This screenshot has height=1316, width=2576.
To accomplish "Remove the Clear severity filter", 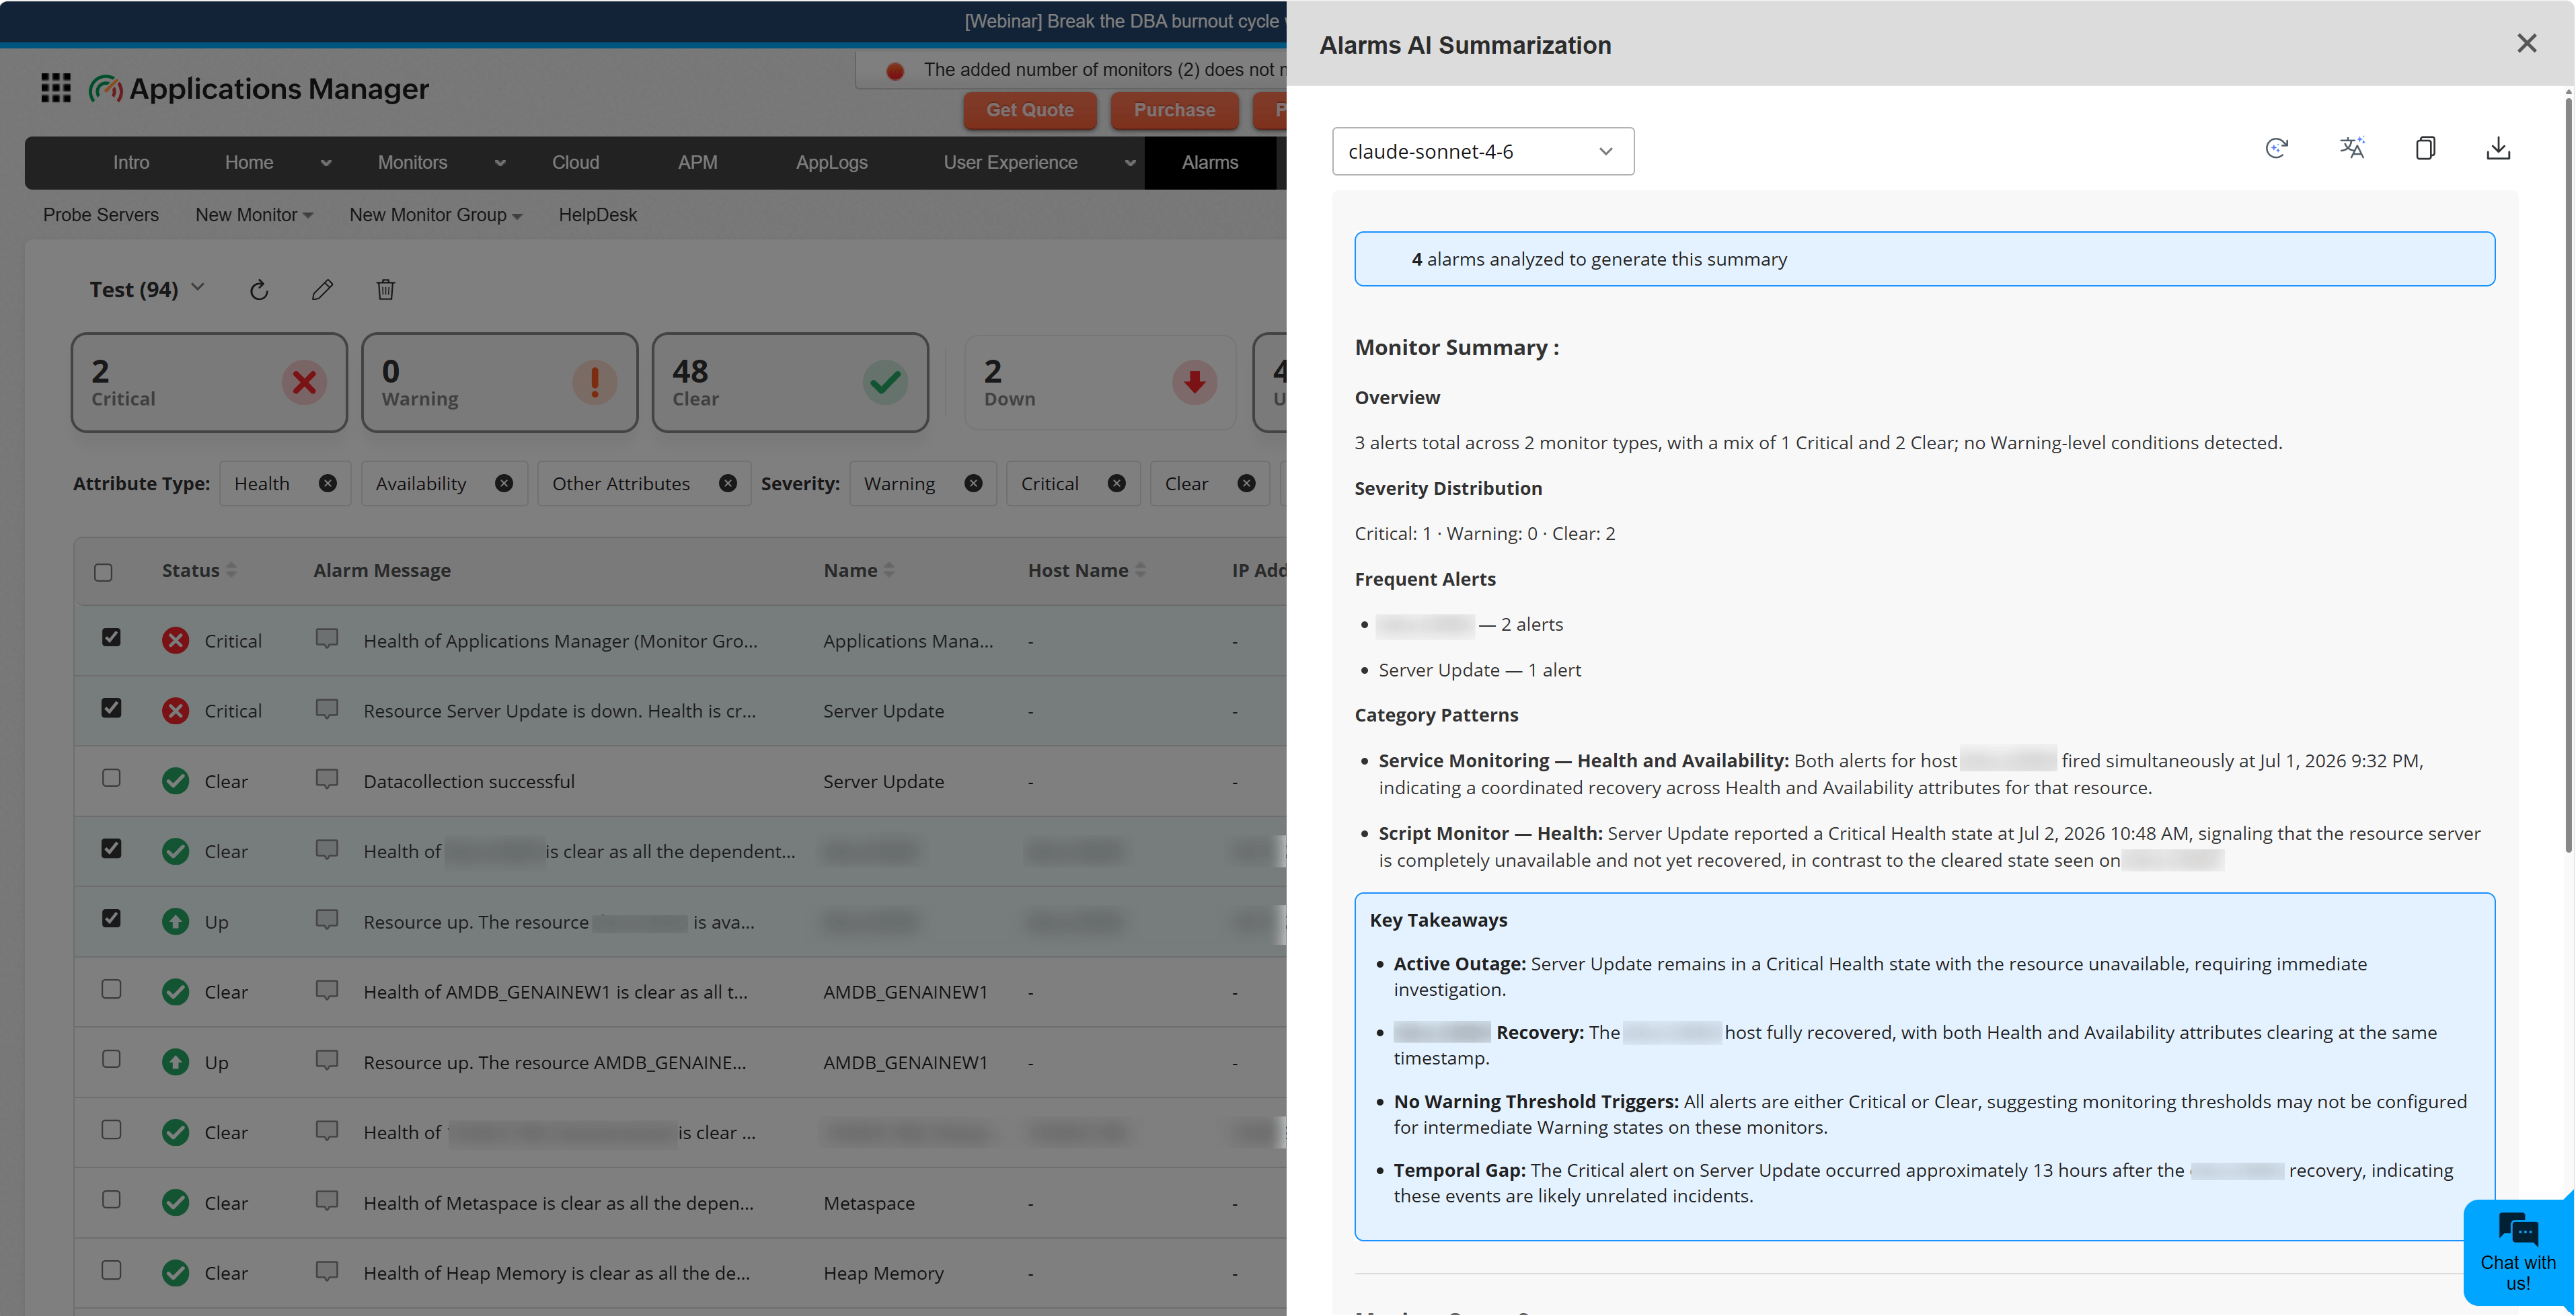I will [x=1247, y=484].
